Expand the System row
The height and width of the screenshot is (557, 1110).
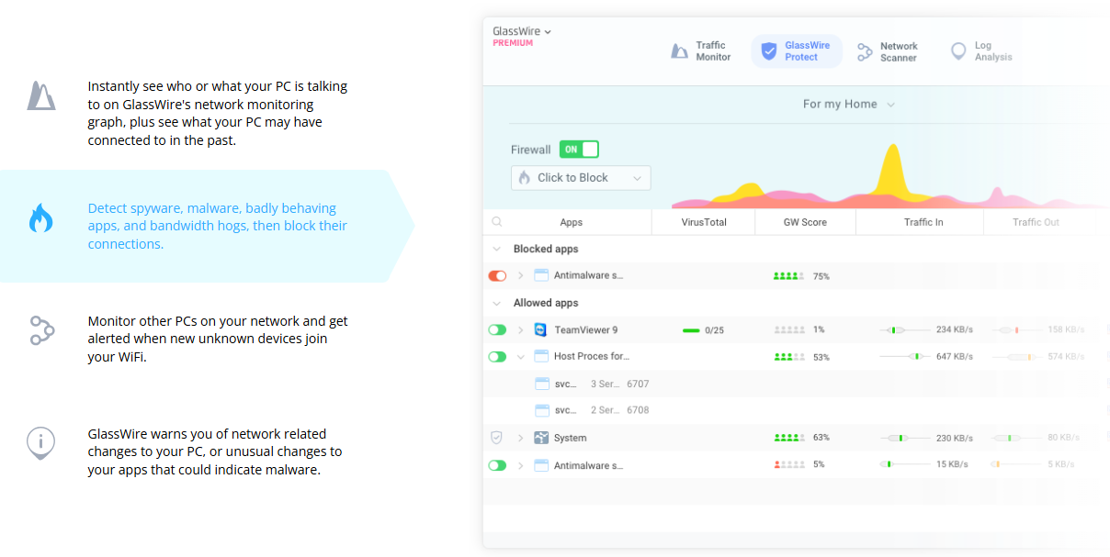(520, 438)
